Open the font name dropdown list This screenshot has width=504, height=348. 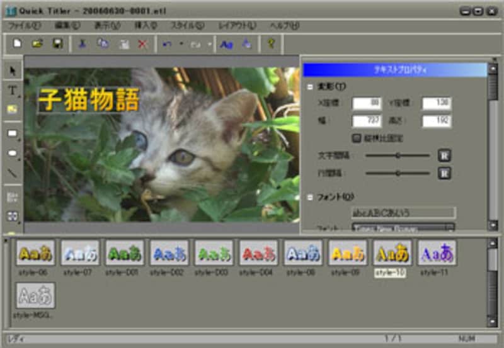449,228
